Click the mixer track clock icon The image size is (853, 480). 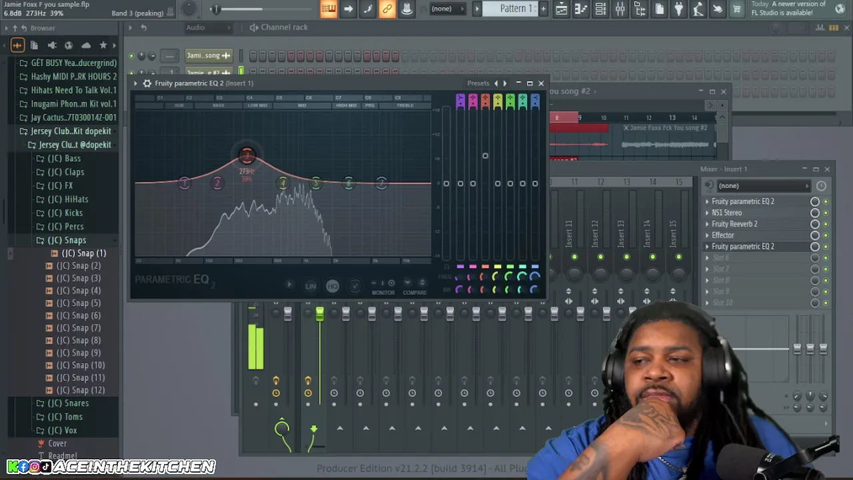(x=821, y=186)
